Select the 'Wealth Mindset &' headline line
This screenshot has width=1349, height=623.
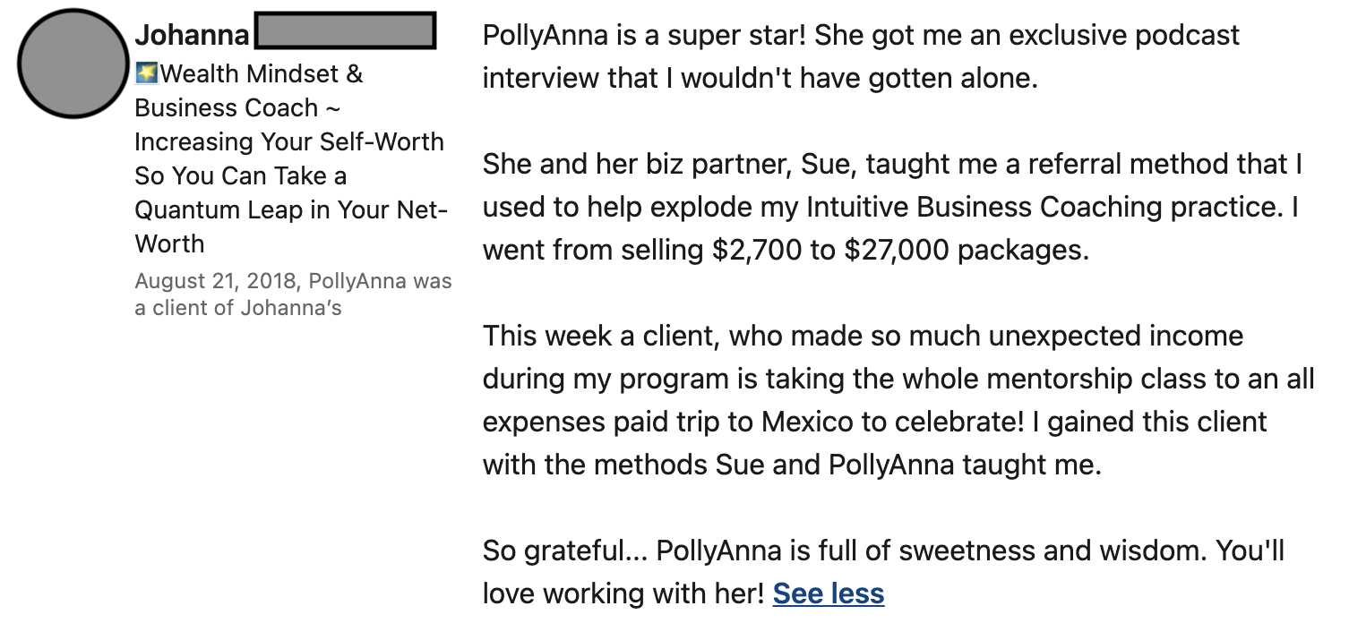(x=249, y=73)
